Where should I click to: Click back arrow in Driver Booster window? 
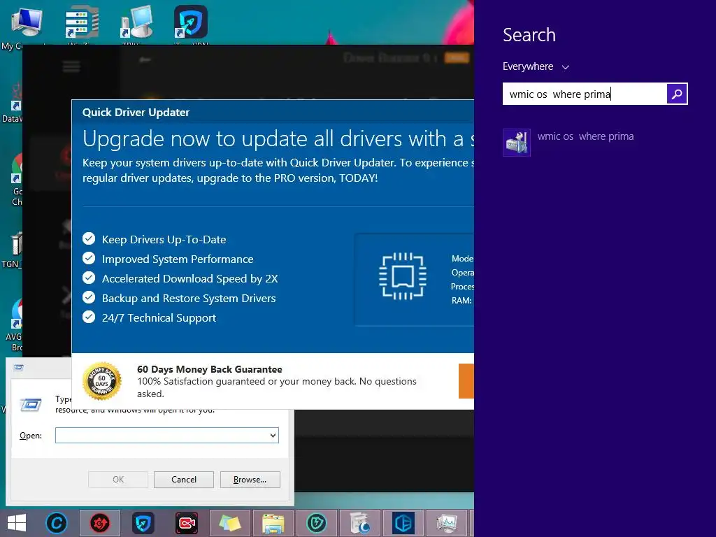tap(145, 60)
